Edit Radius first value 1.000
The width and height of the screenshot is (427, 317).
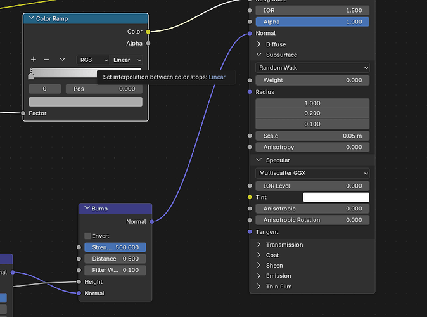pyautogui.click(x=312, y=103)
